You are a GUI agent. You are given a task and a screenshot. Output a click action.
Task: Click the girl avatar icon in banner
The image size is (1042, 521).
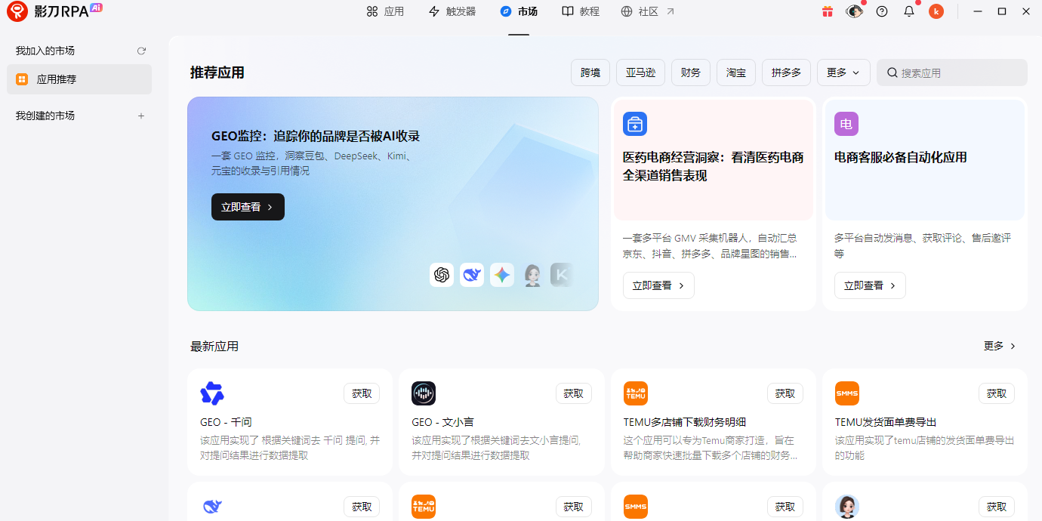[532, 275]
